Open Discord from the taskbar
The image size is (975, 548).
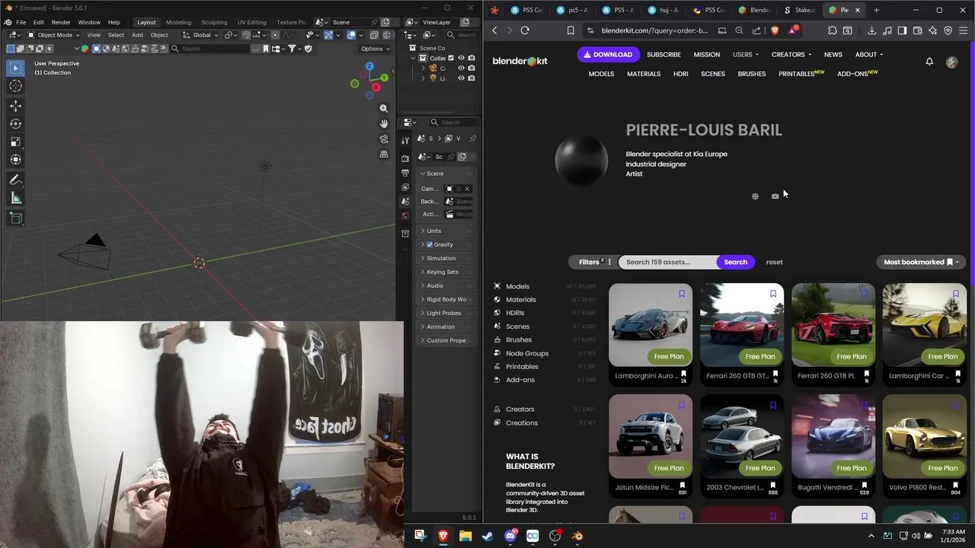pos(510,536)
